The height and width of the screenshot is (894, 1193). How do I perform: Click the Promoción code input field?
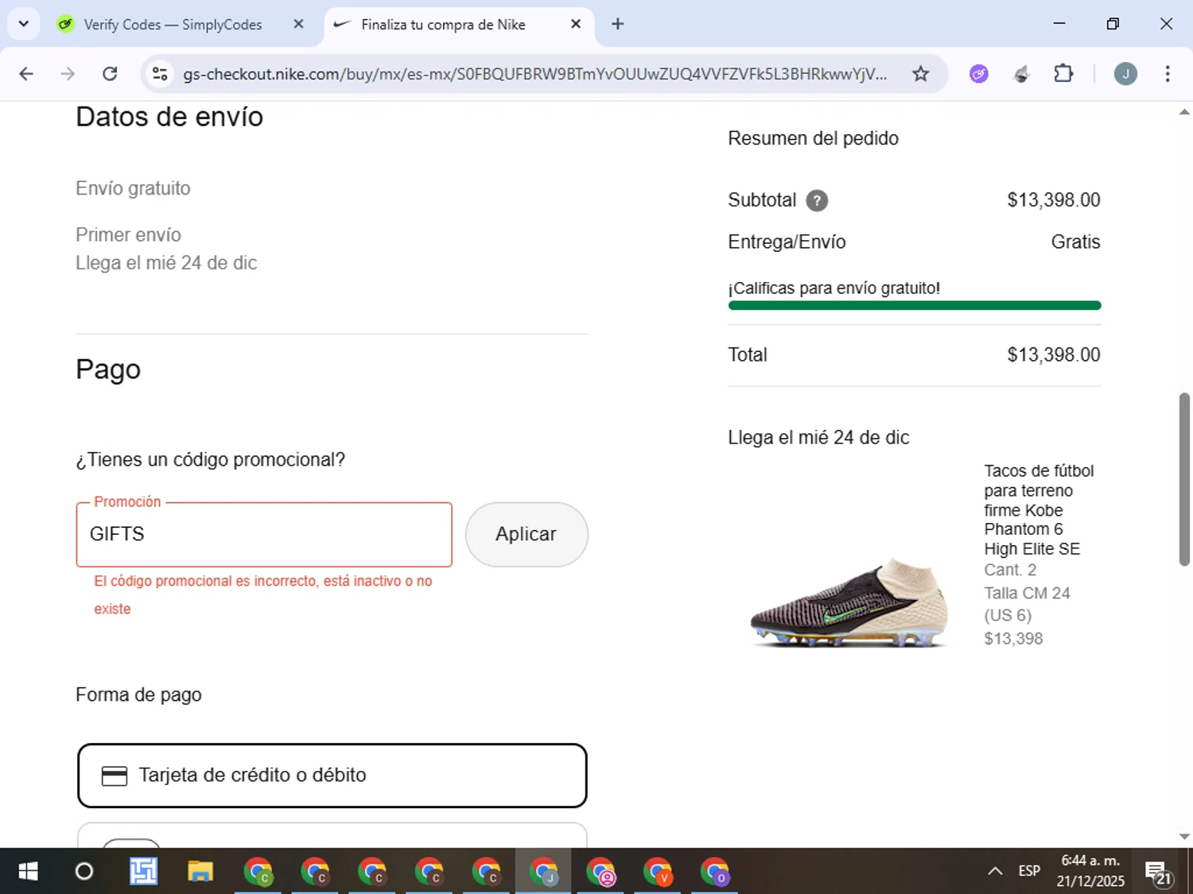[264, 534]
